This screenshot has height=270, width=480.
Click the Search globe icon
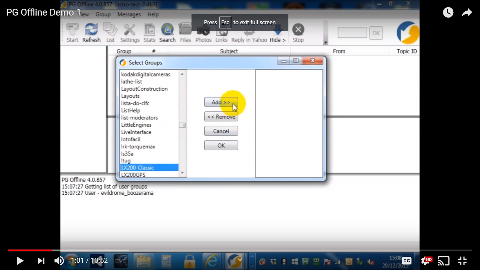167,33
